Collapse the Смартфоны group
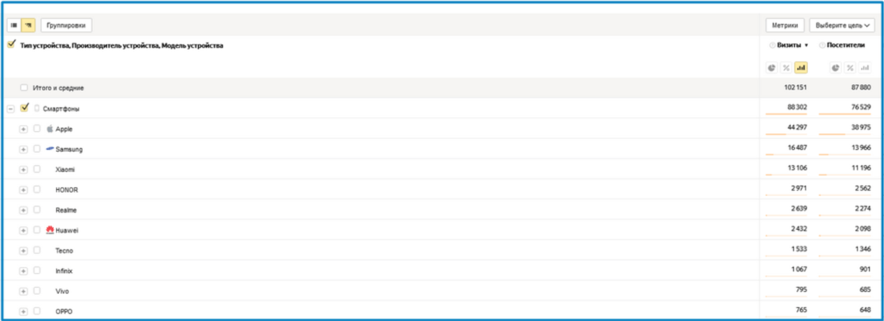 coord(10,108)
